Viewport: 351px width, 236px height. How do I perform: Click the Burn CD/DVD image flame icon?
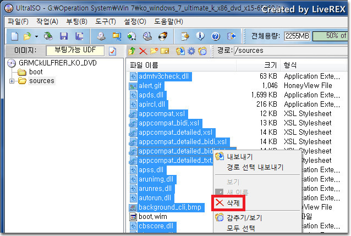tap(163, 36)
